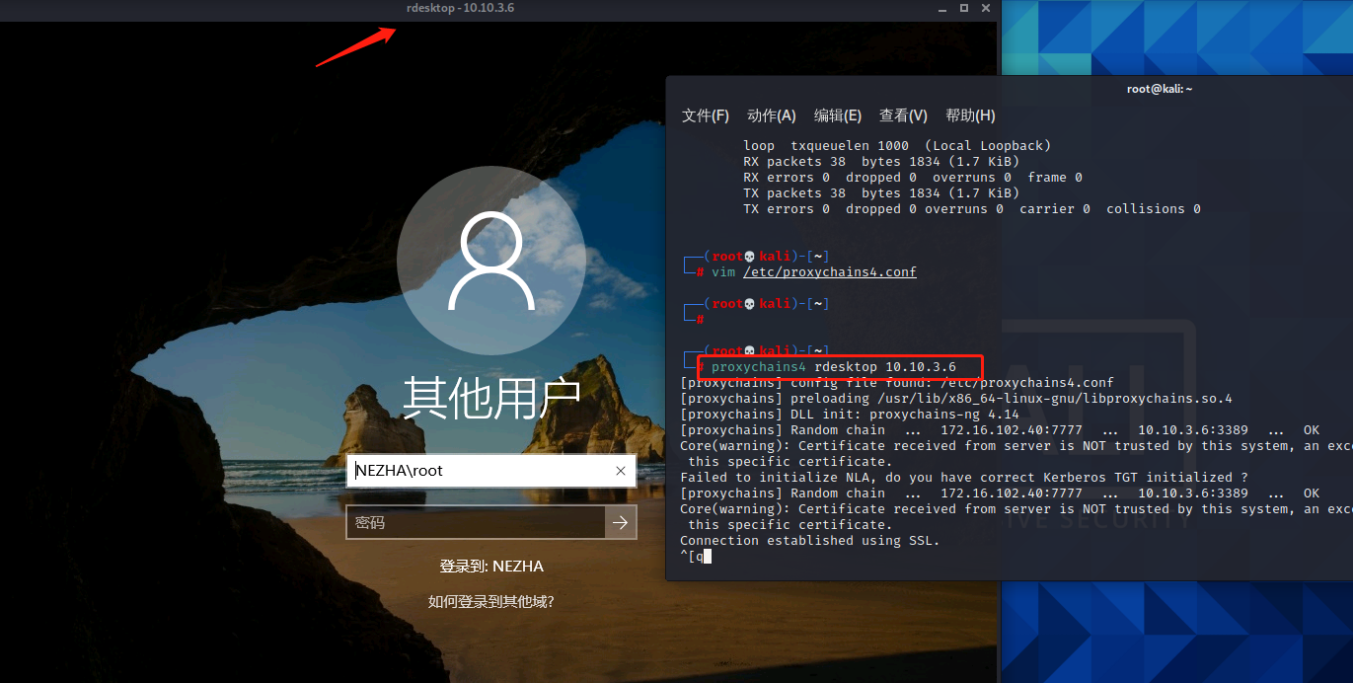The height and width of the screenshot is (683, 1353).
Task: Open the 文件(F) menu in the terminal
Action: point(706,115)
